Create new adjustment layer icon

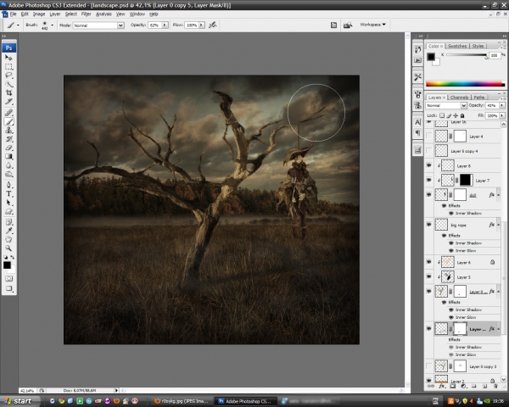tap(463, 387)
